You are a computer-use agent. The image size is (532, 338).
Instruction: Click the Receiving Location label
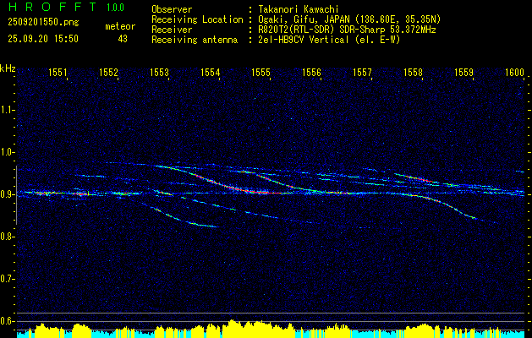pos(197,19)
